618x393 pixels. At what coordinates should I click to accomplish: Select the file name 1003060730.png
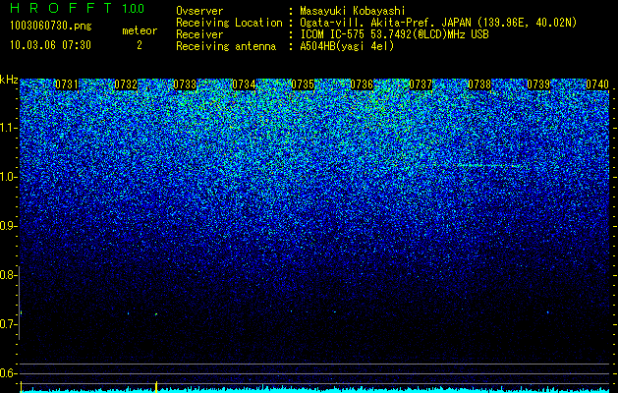pyautogui.click(x=51, y=26)
